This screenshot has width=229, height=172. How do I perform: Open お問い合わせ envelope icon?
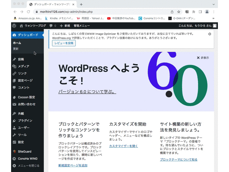click(x=14, y=104)
